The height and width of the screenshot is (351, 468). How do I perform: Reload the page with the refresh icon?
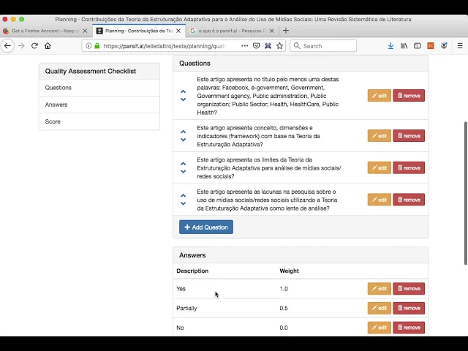pyautogui.click(x=34, y=45)
